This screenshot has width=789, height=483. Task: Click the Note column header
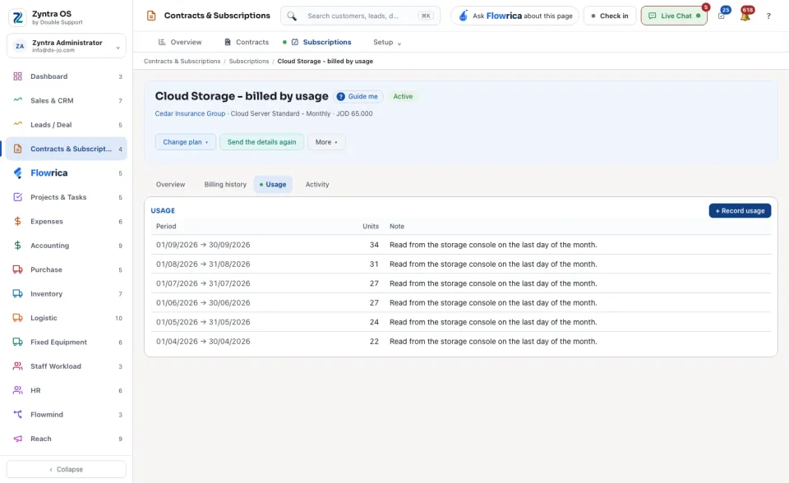coord(397,227)
